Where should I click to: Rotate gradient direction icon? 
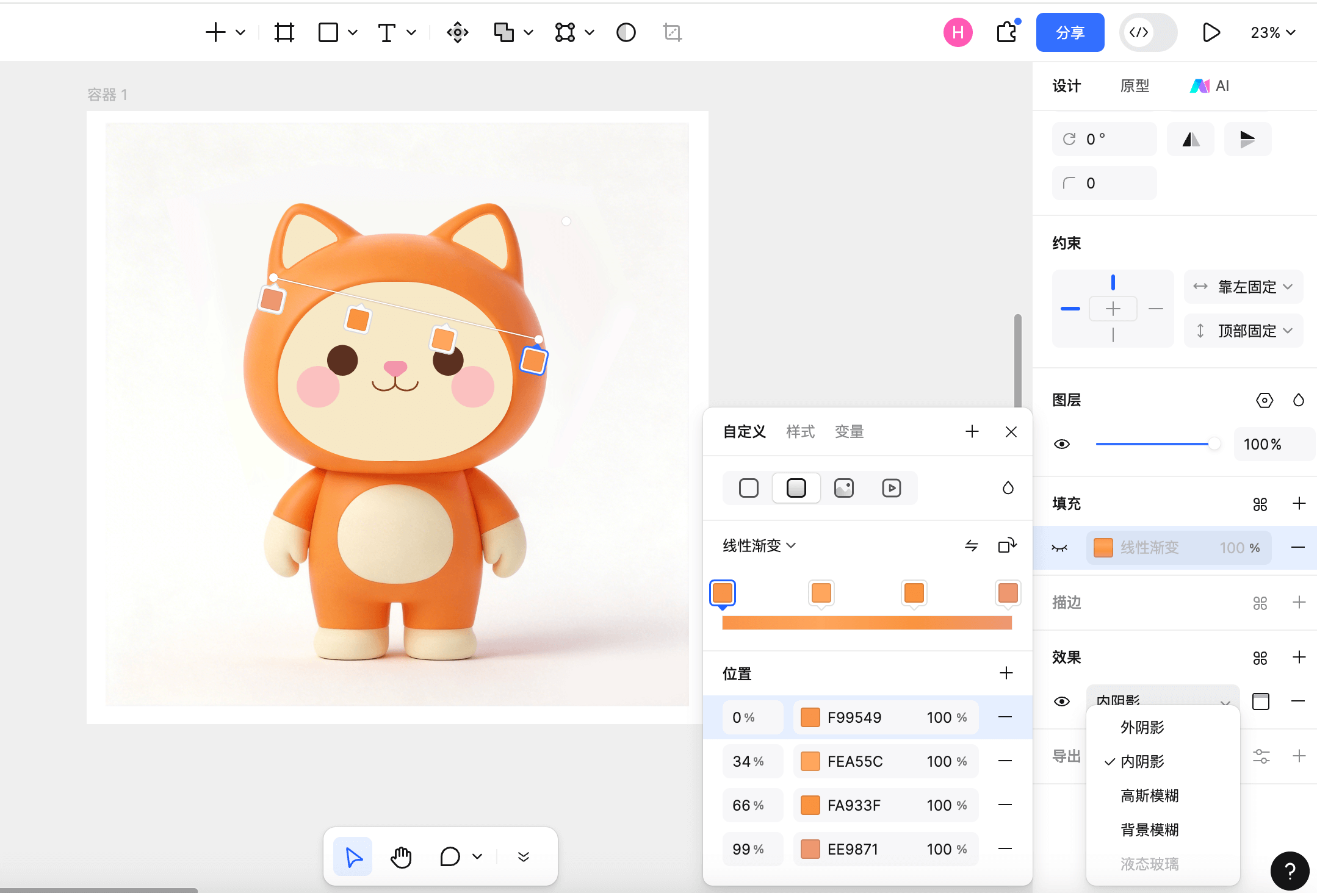[1007, 545]
